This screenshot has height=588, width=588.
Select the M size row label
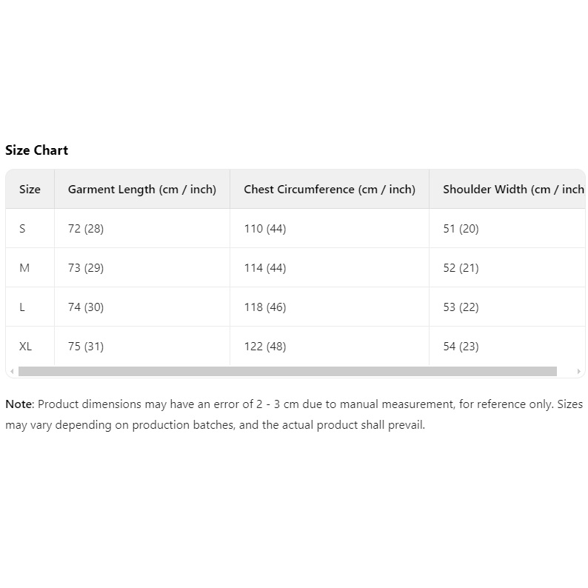point(24,268)
